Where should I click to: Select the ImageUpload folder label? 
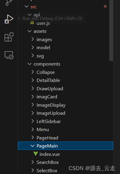(x=51, y=113)
